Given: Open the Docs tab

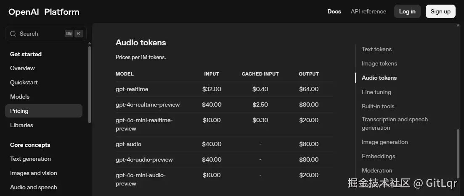Looking at the screenshot, I should [x=334, y=11].
